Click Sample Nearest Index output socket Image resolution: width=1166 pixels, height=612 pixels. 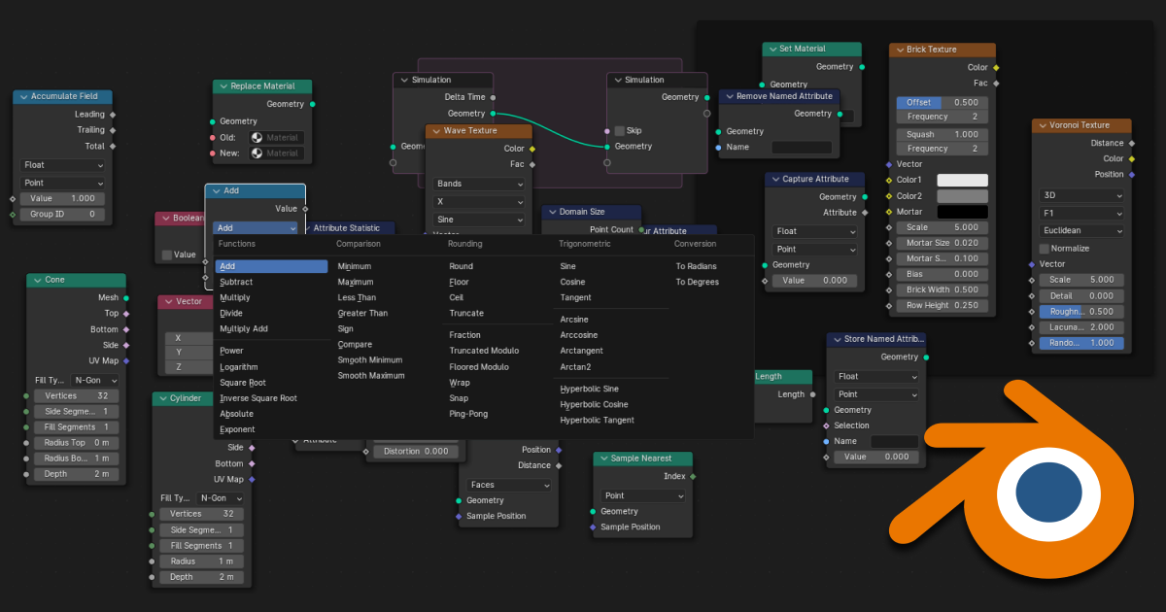693,476
